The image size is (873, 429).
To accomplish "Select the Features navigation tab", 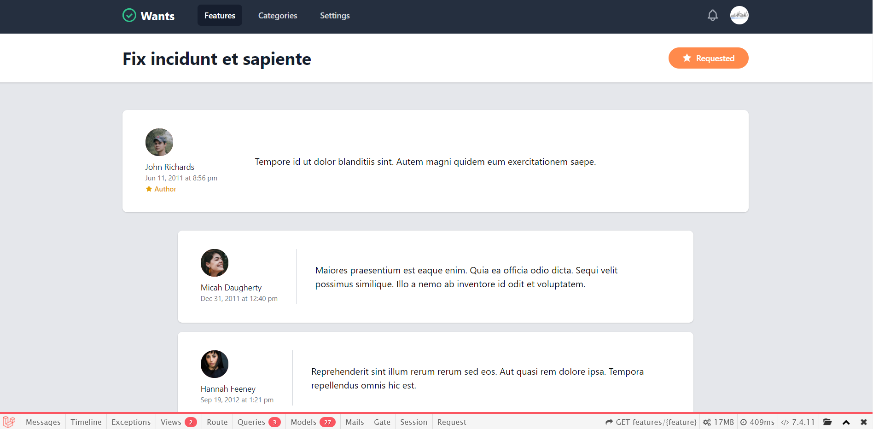I will tap(220, 16).
